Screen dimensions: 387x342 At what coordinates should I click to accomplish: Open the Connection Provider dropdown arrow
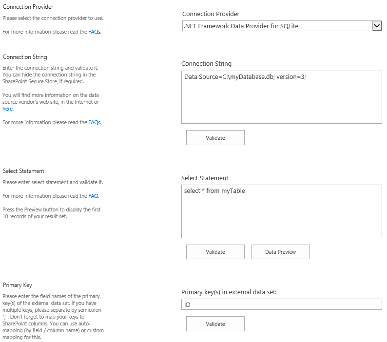click(x=376, y=26)
